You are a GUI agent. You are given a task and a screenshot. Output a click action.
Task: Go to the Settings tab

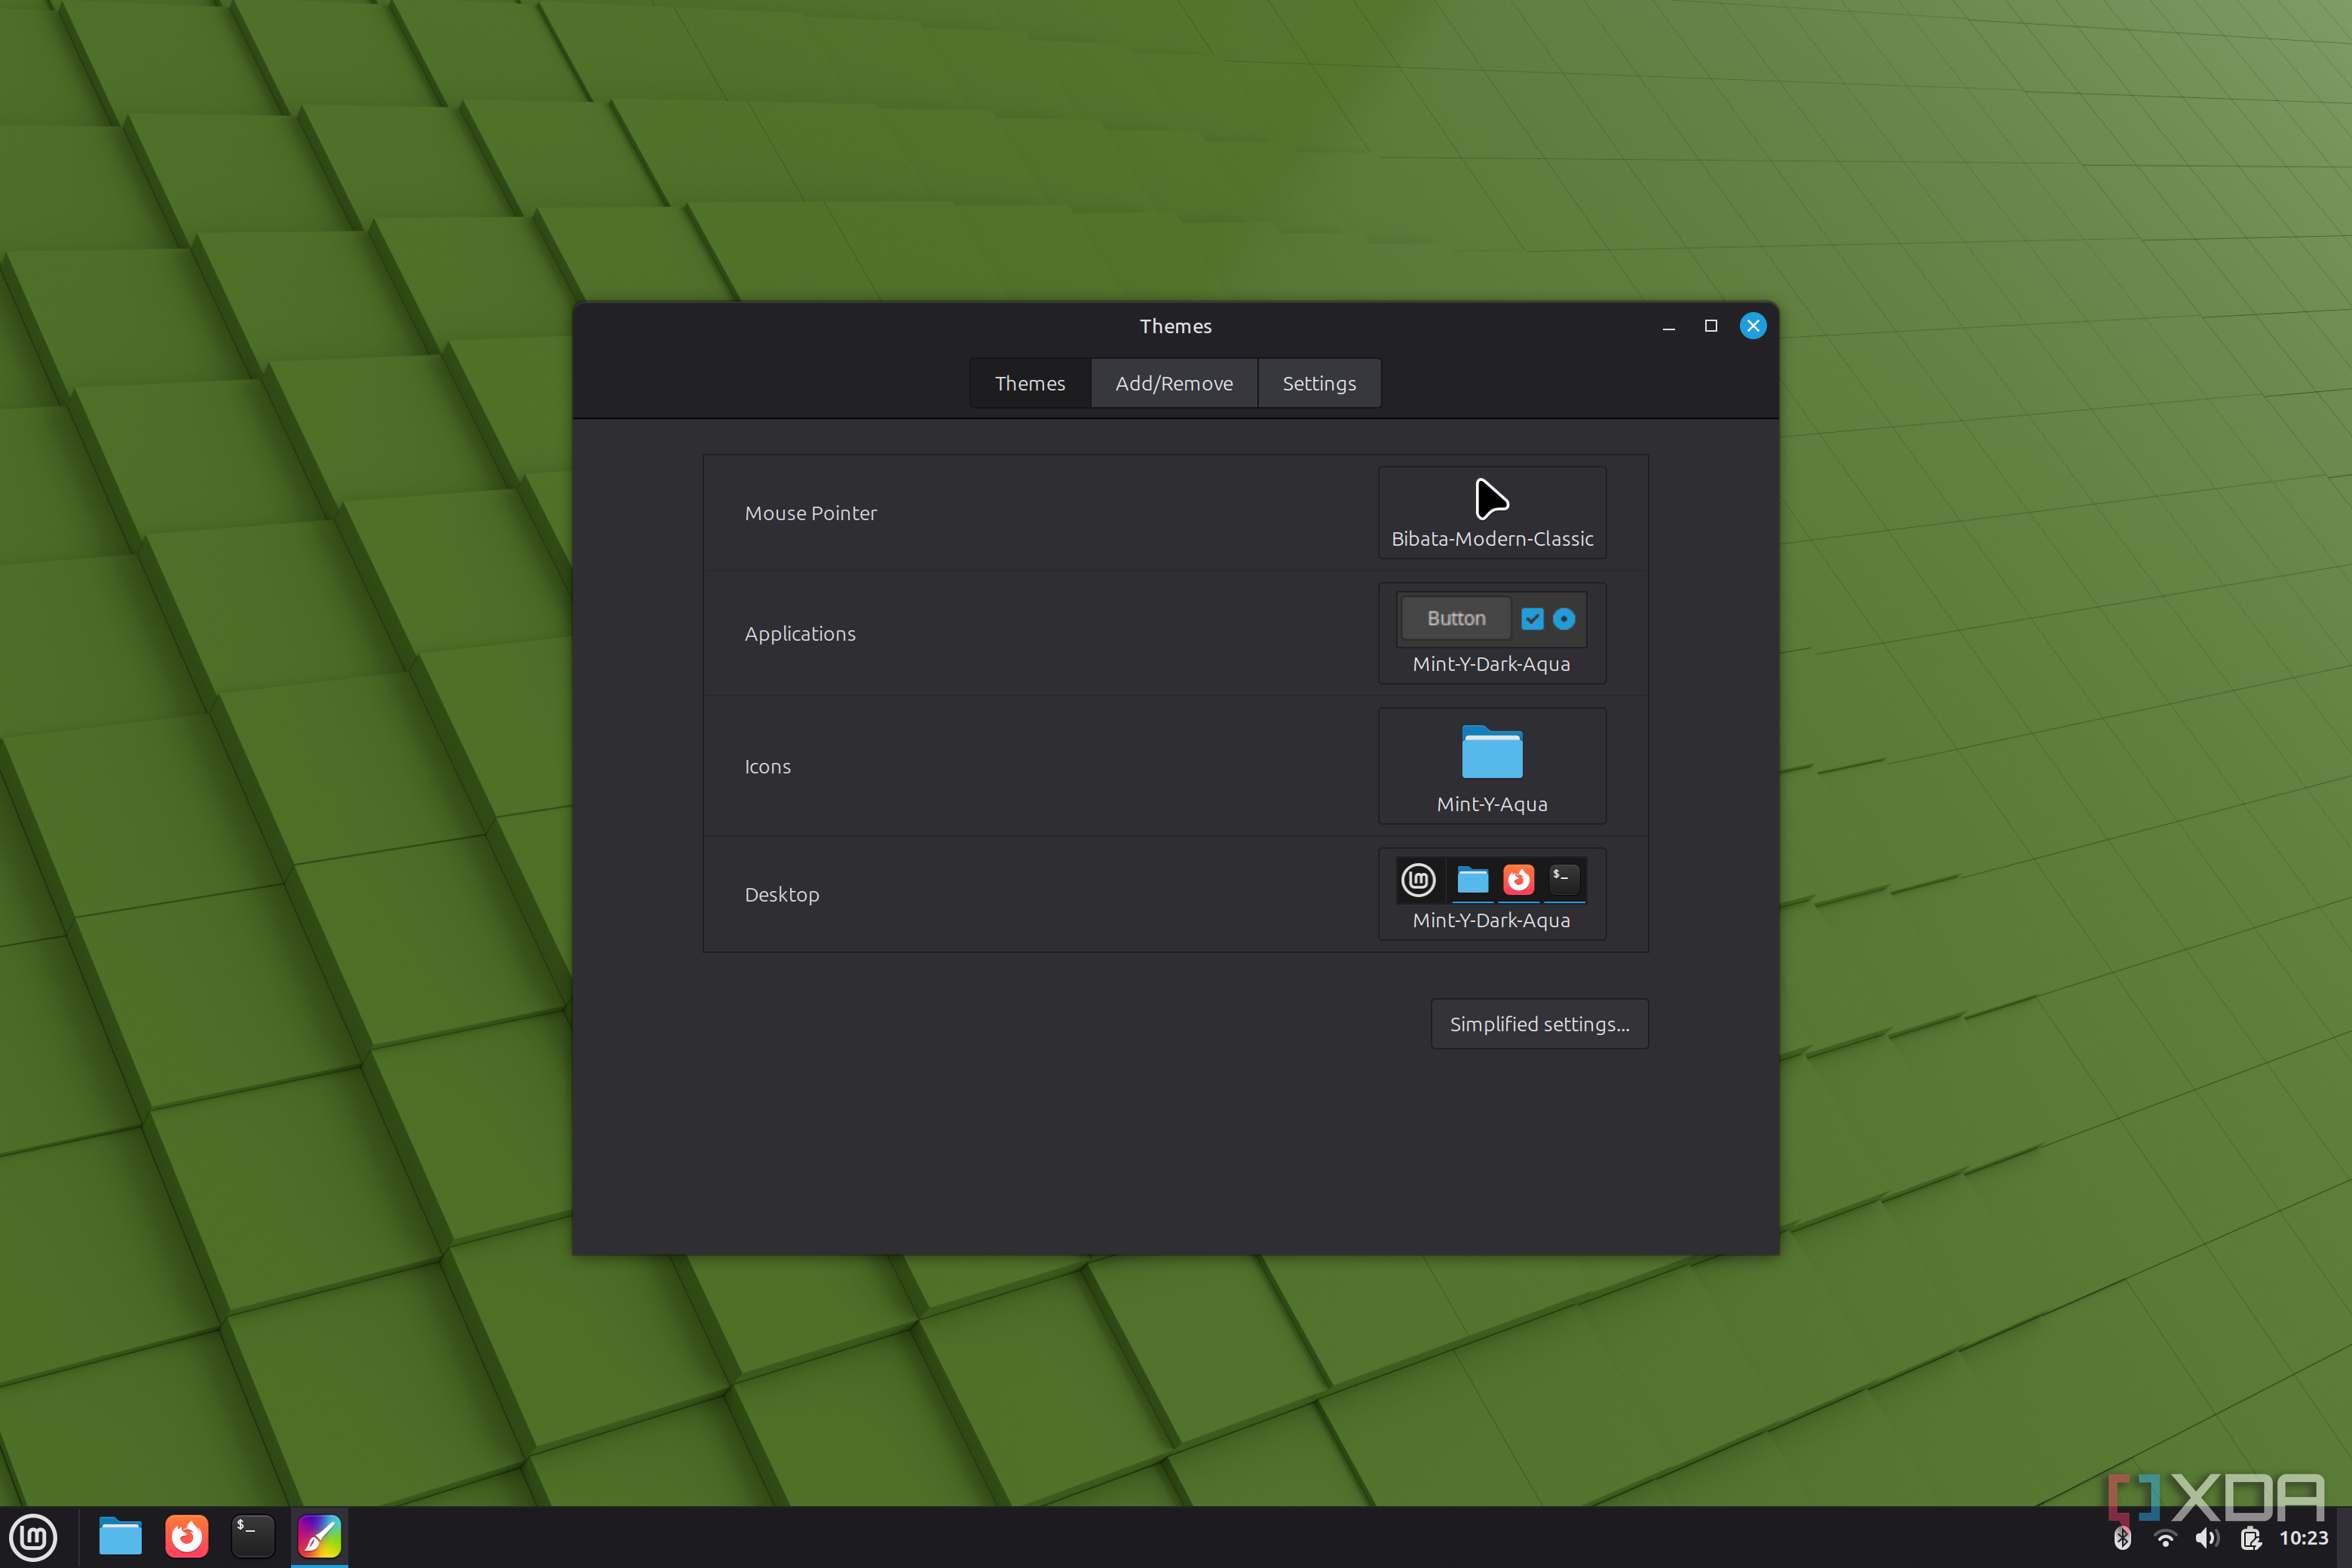coord(1319,383)
